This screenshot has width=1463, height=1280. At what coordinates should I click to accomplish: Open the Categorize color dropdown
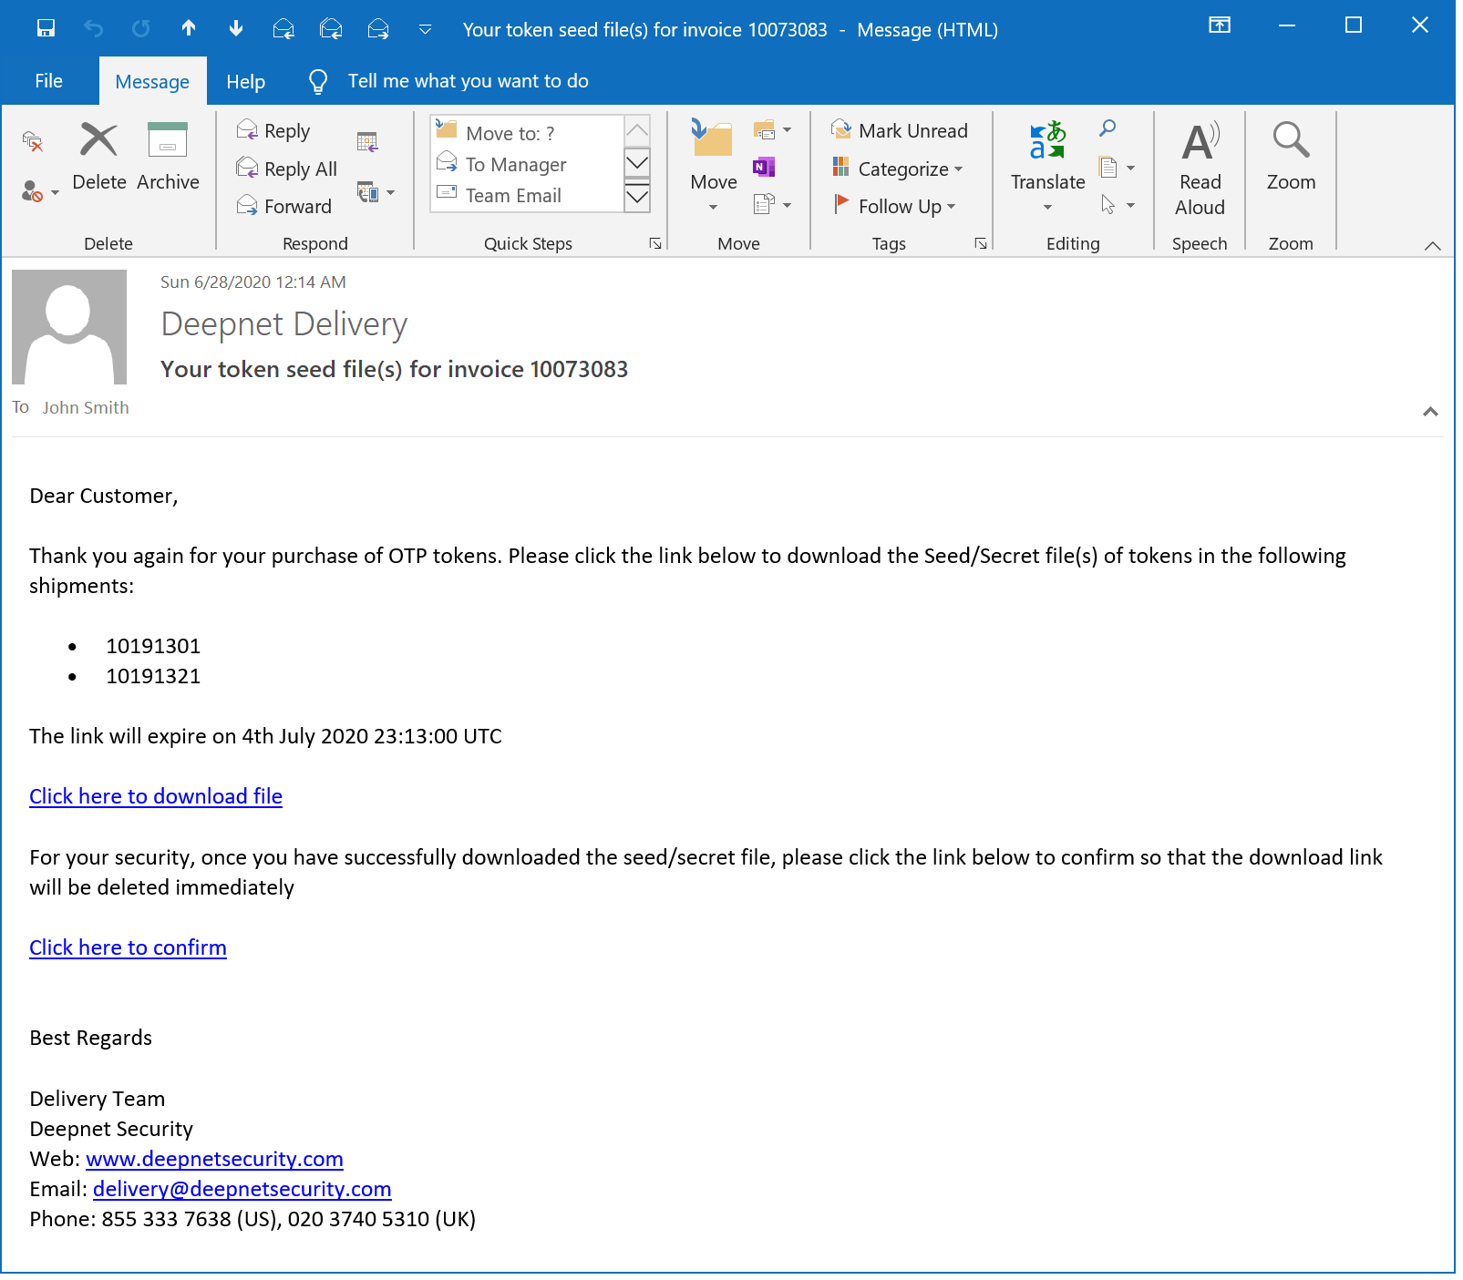pyautogui.click(x=898, y=169)
